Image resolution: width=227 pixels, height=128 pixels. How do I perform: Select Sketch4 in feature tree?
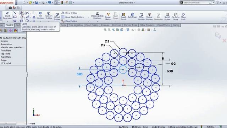pos(6,63)
